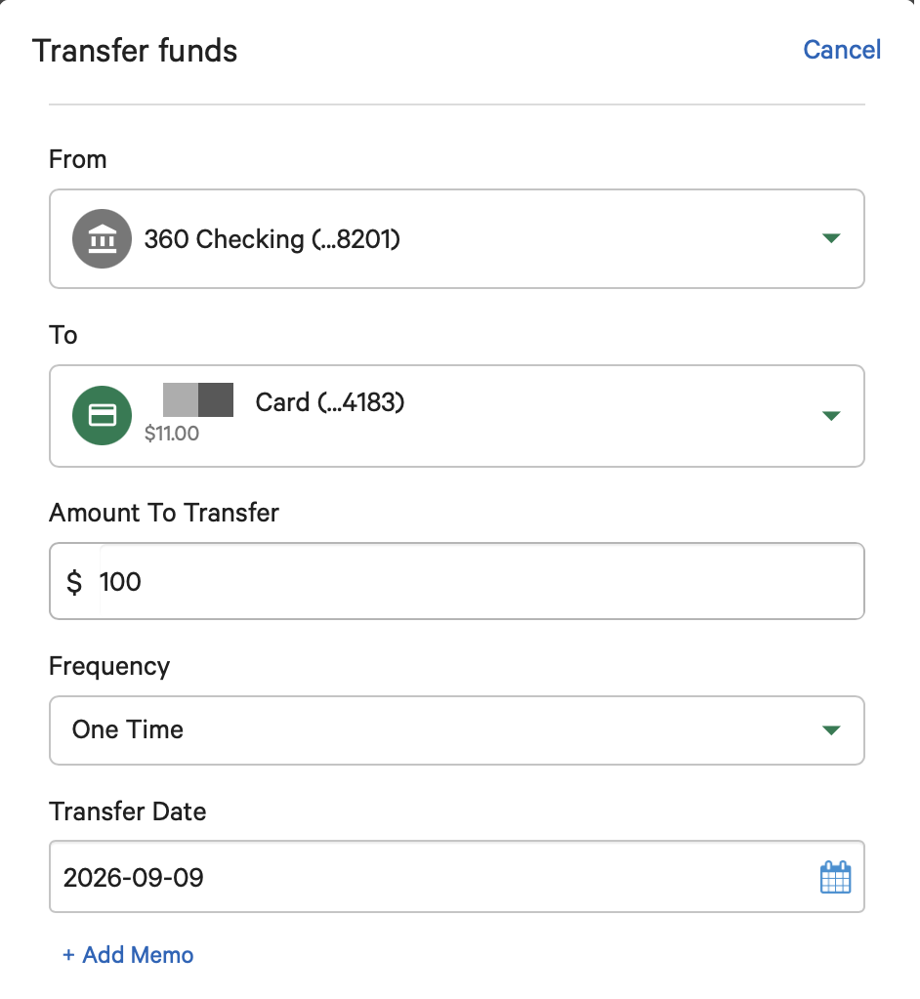The image size is (920, 999).
Task: Expand the To account dropdown arrow
Action: tap(831, 416)
